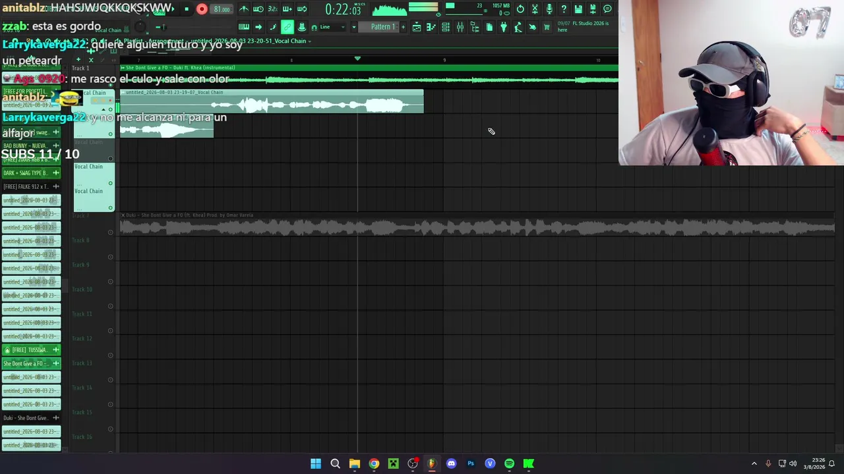Open the project files/clipboard icon
844x474 pixels.
[489, 27]
